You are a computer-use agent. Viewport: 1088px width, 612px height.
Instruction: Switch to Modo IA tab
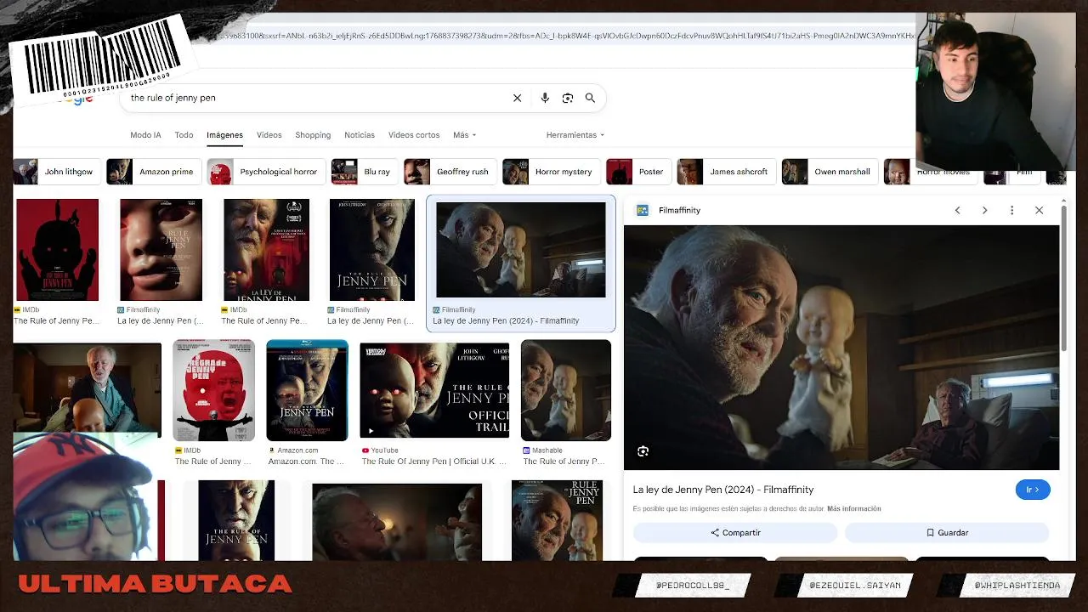(145, 135)
